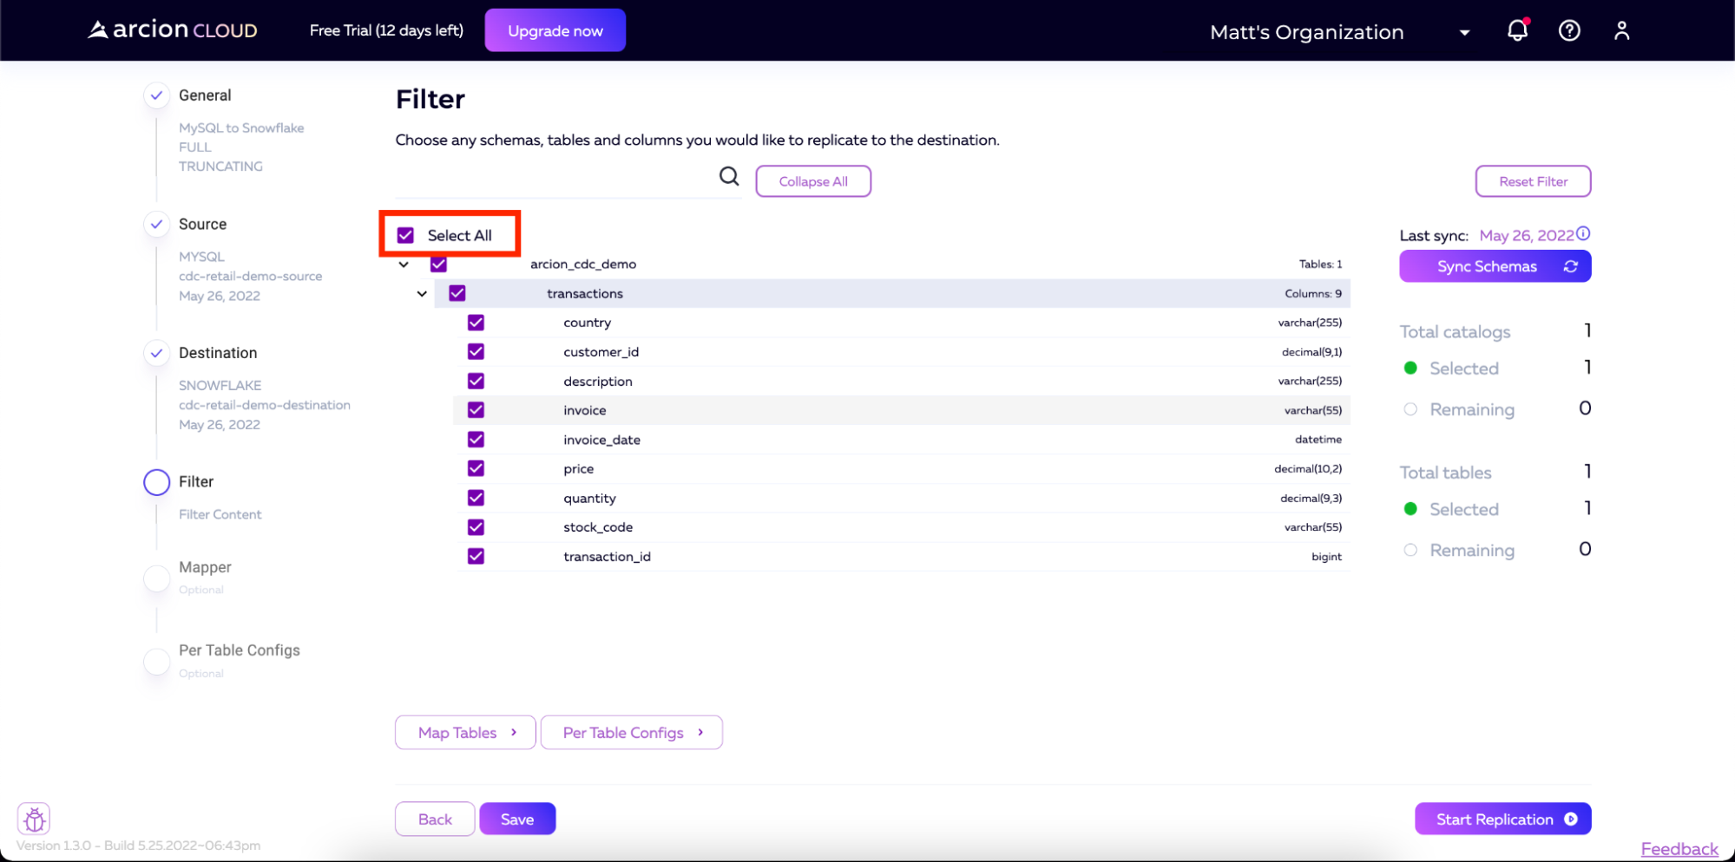
Task: Collapse the arcion_cdc_demo schema node
Action: (404, 264)
